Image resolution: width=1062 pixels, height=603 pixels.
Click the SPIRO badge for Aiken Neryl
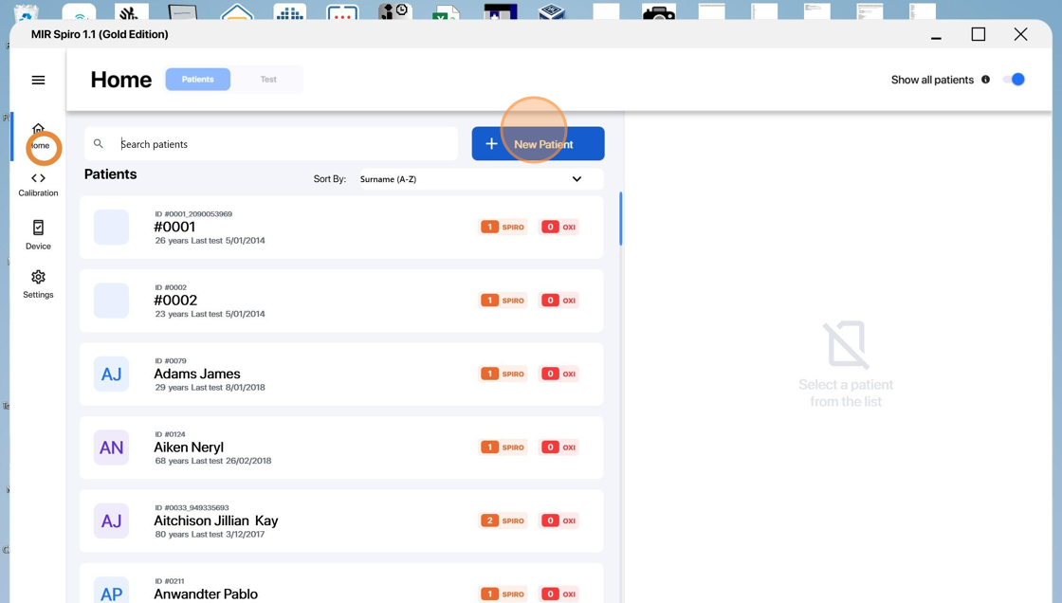(x=504, y=448)
